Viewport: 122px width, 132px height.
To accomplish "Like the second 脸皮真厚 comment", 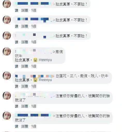I will (x=17, y=26).
